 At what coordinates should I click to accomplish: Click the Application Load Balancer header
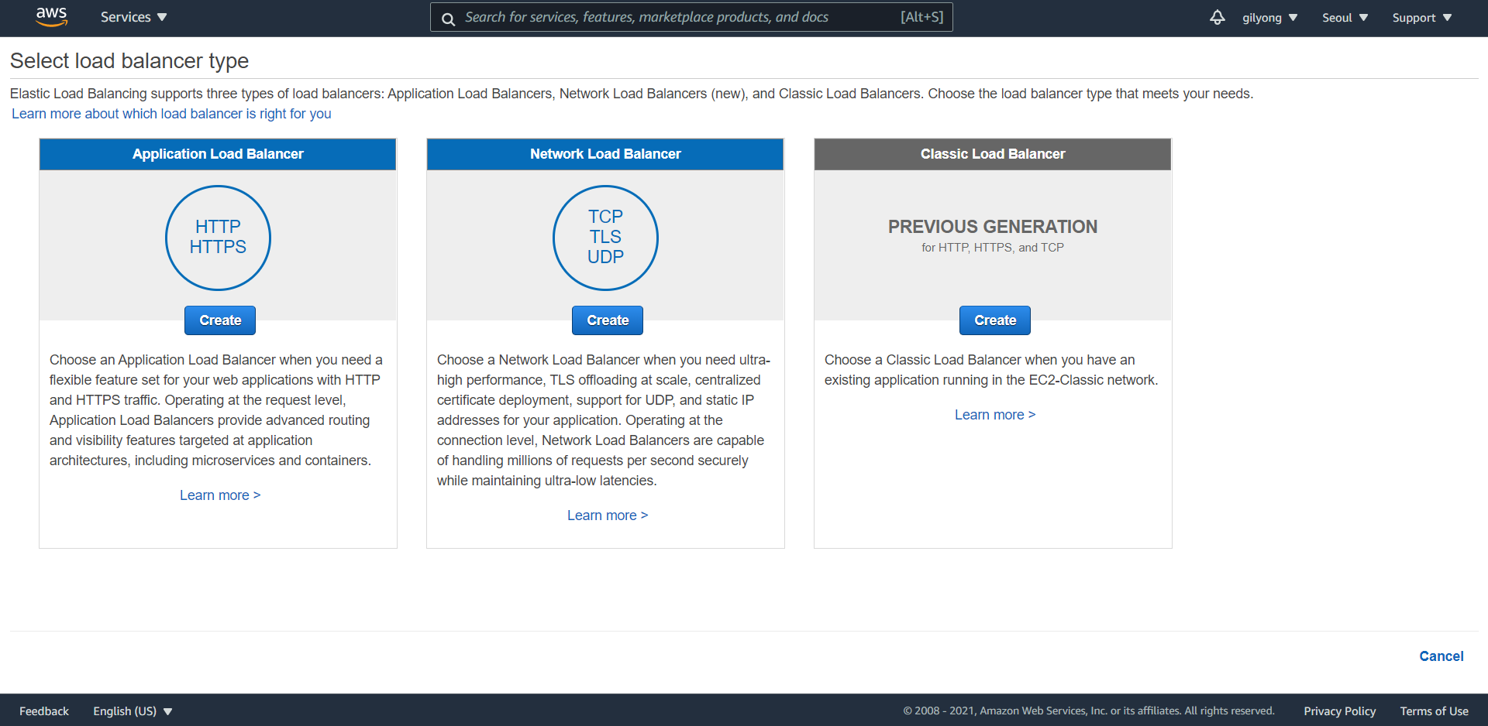tap(218, 154)
